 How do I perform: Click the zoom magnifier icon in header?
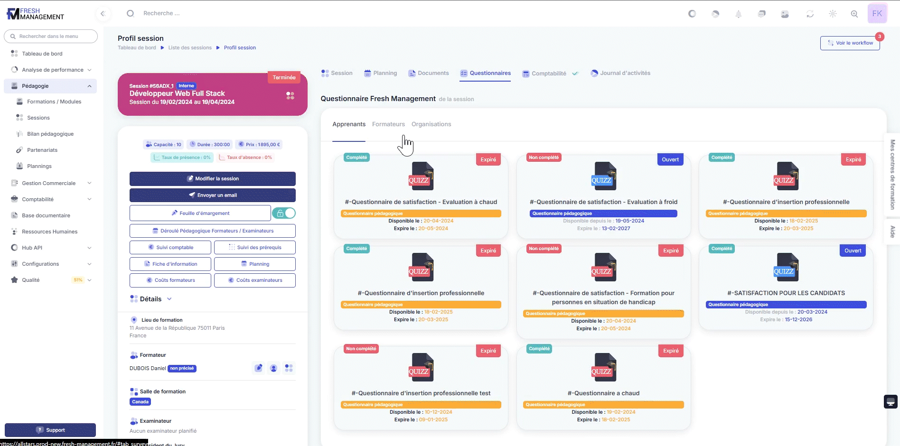(x=854, y=14)
